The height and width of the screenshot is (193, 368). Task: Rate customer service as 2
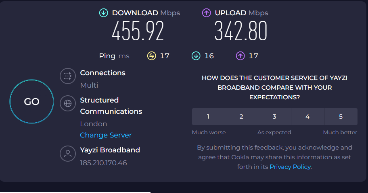[241, 117]
